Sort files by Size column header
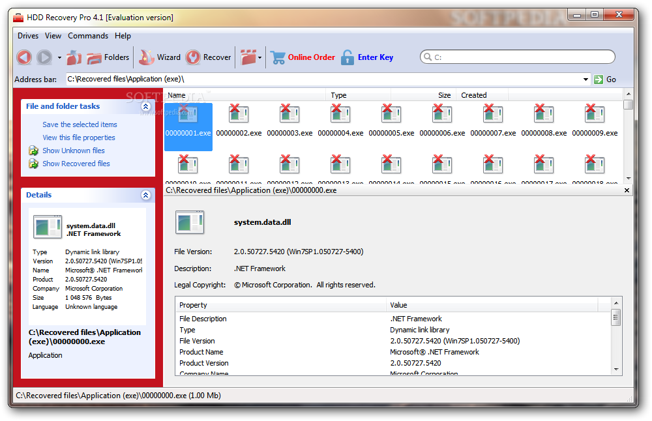This screenshot has height=421, width=652. 423,95
